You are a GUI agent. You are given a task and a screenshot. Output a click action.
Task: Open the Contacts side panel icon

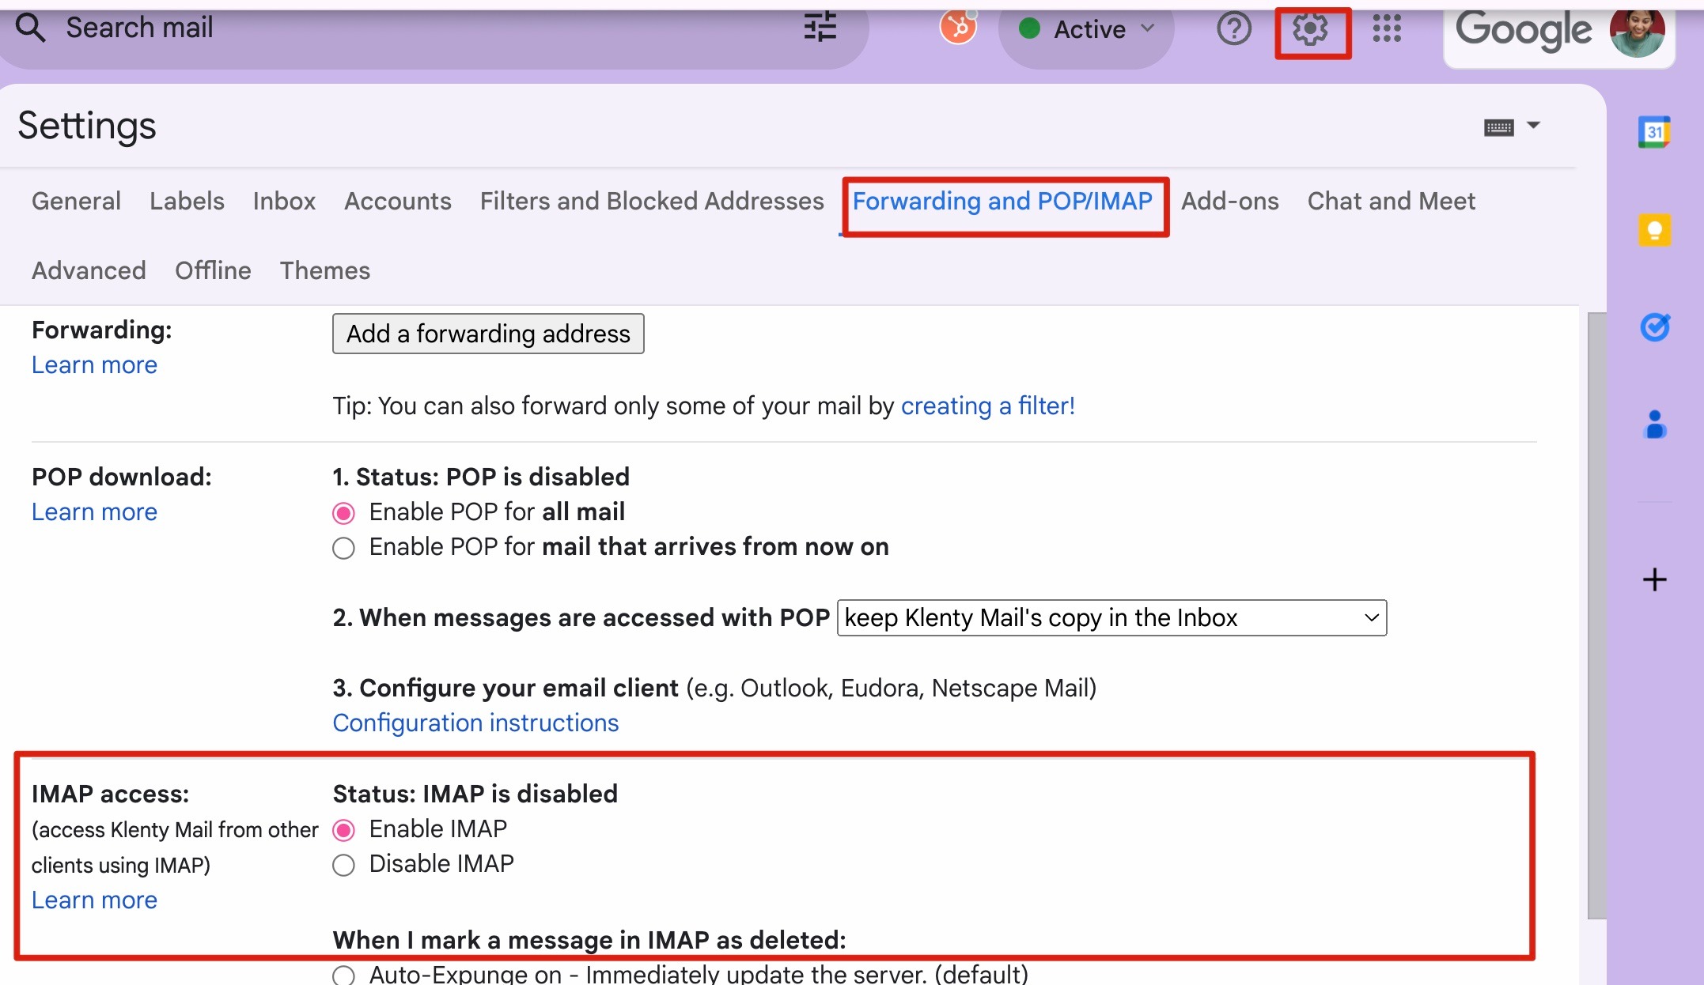pyautogui.click(x=1654, y=425)
